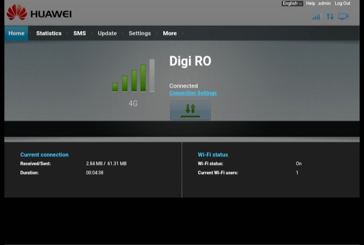Click the Current Wi-Fi users label

218,173
